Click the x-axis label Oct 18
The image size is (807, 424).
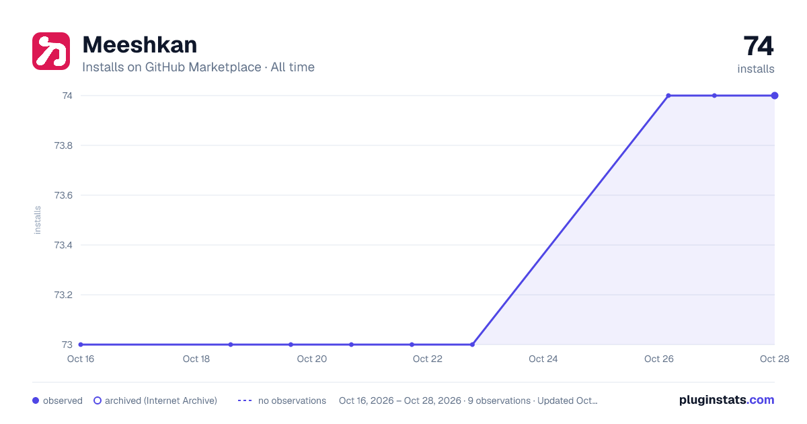pyautogui.click(x=196, y=359)
